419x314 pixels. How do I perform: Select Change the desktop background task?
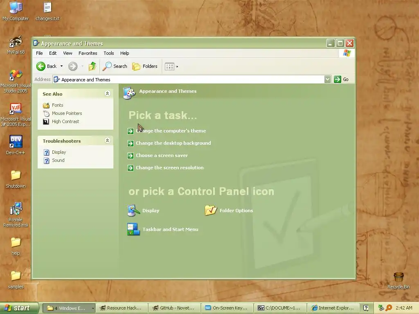(x=173, y=143)
